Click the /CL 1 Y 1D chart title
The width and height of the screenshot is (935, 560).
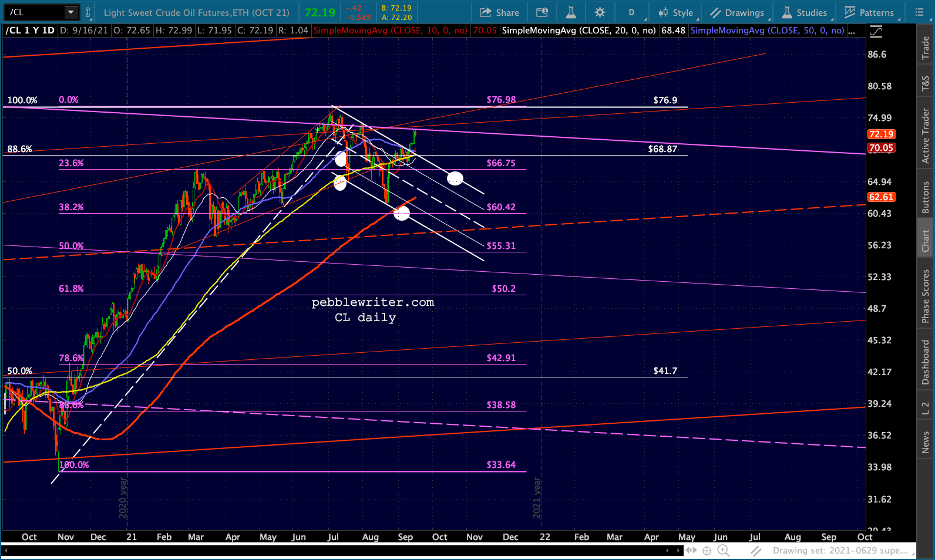30,31
